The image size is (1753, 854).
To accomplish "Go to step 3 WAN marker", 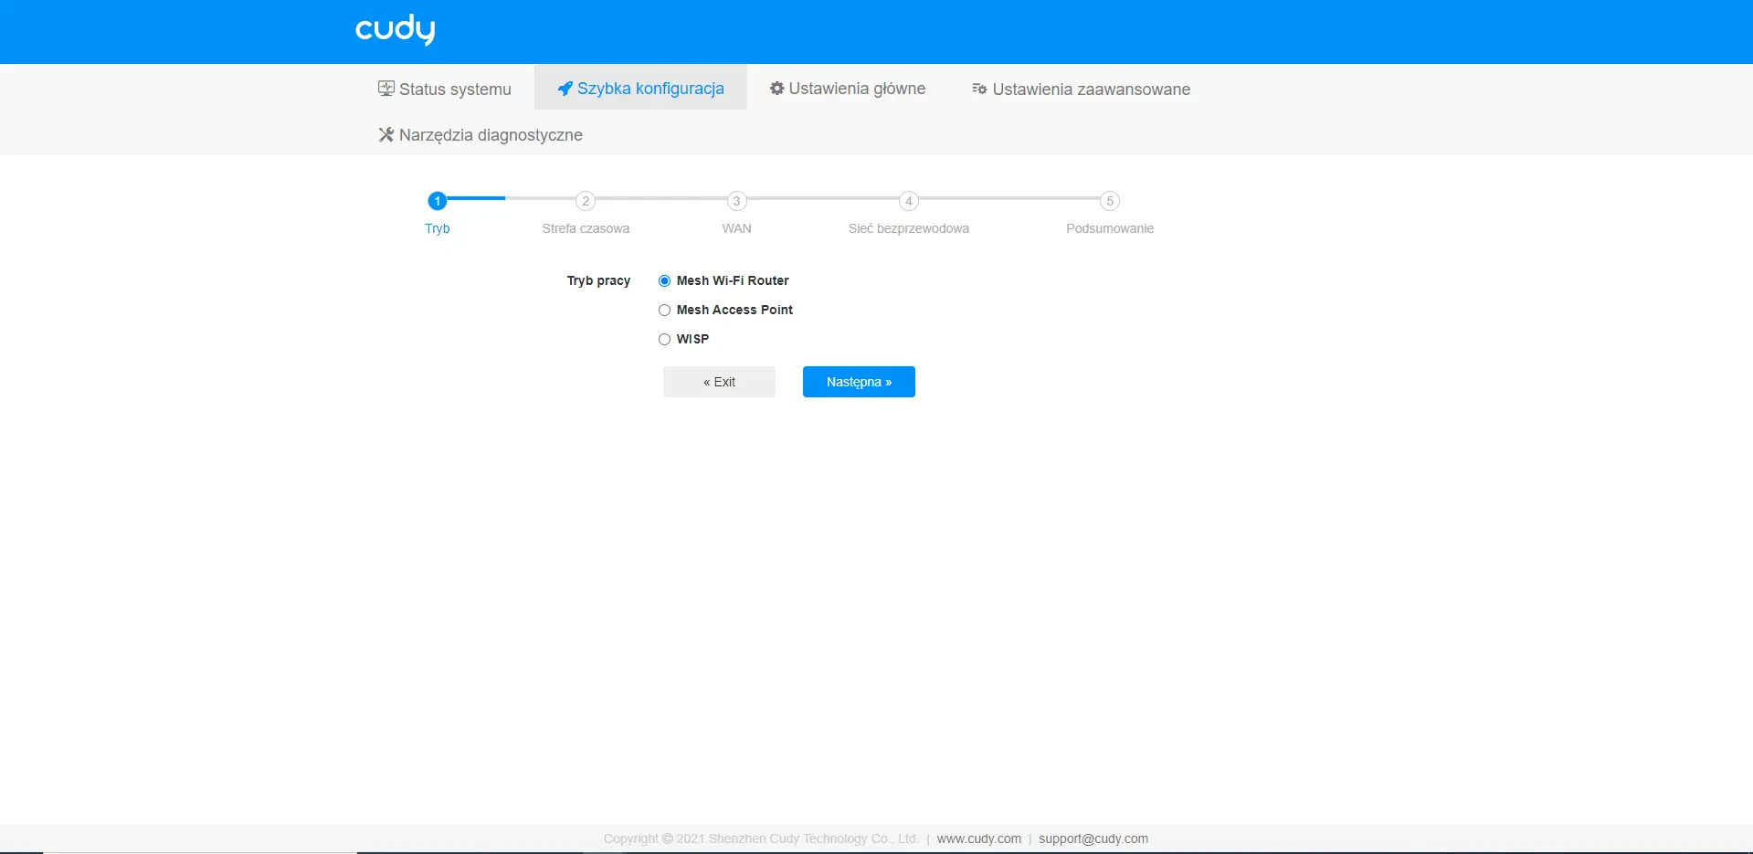I will pos(736,201).
